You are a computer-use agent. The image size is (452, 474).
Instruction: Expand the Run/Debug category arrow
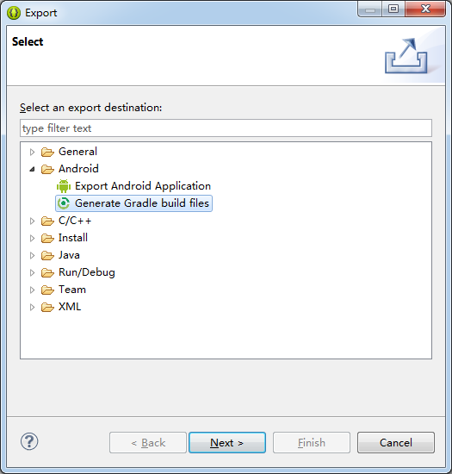(32, 272)
